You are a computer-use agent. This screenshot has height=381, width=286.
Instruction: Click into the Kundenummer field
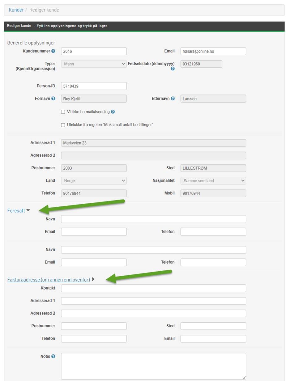tap(94, 51)
